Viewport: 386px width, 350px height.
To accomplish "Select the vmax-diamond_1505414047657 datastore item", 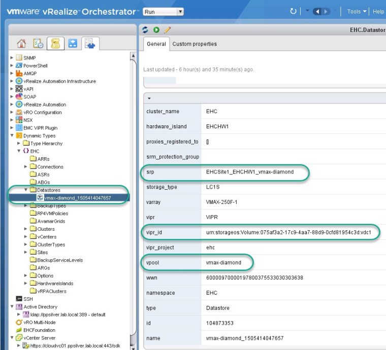I will (x=77, y=198).
